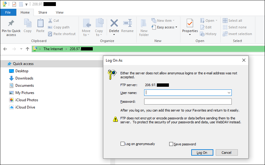Image resolution: width=265 pixels, height=165 pixels.
Task: Open iCloud Photos in navigation pane
Action: pos(24,100)
